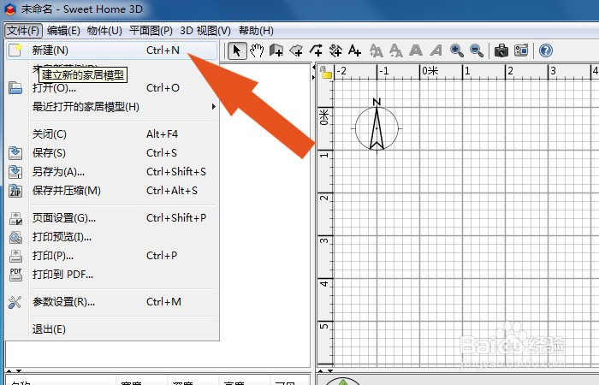Click the create photo camera icon
Viewport: 599px width, 385px height.
pyautogui.click(x=501, y=50)
